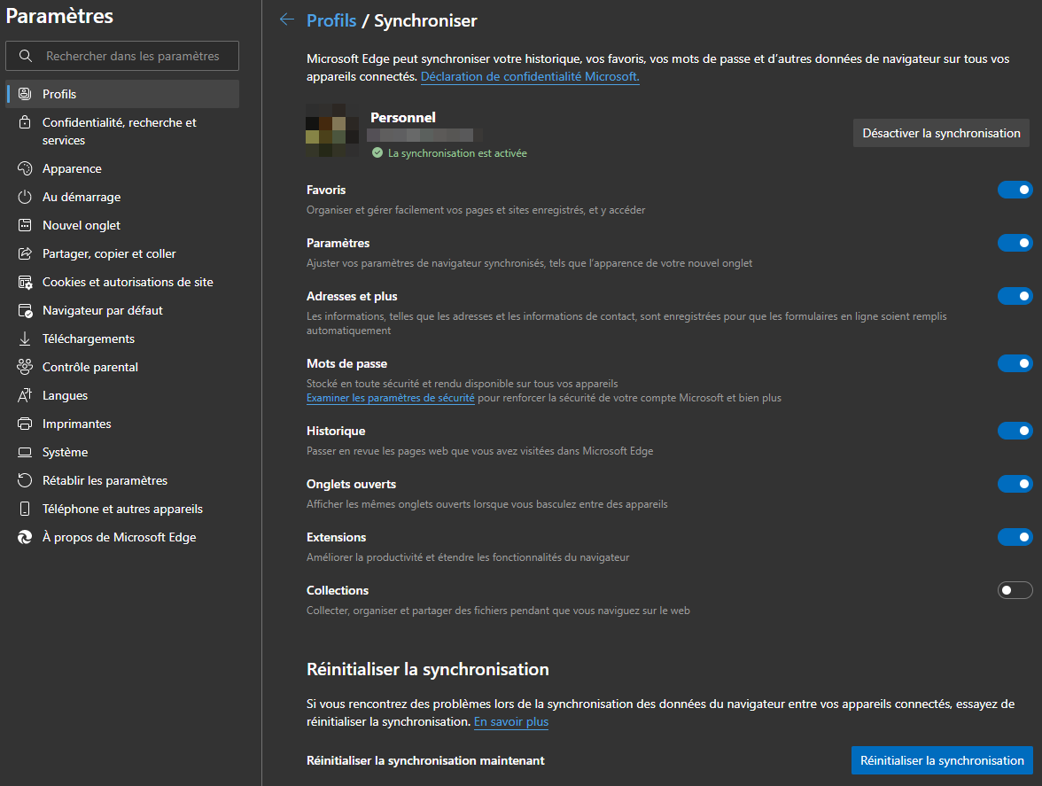Open Partager, copier et coller settings

coord(122,253)
